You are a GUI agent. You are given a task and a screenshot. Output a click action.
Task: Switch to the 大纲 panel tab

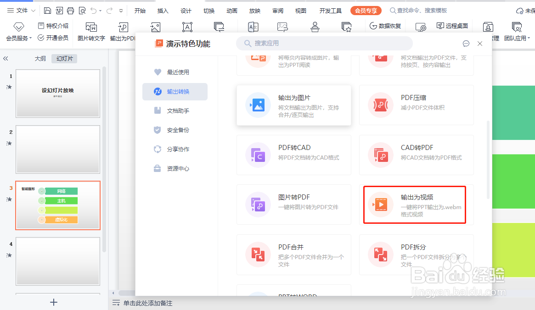tap(40, 59)
